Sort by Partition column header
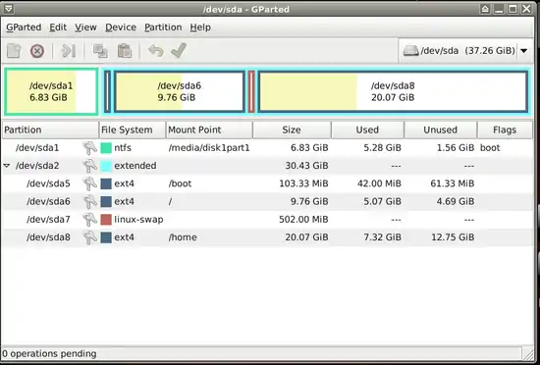The height and width of the screenshot is (365, 540). (50, 130)
